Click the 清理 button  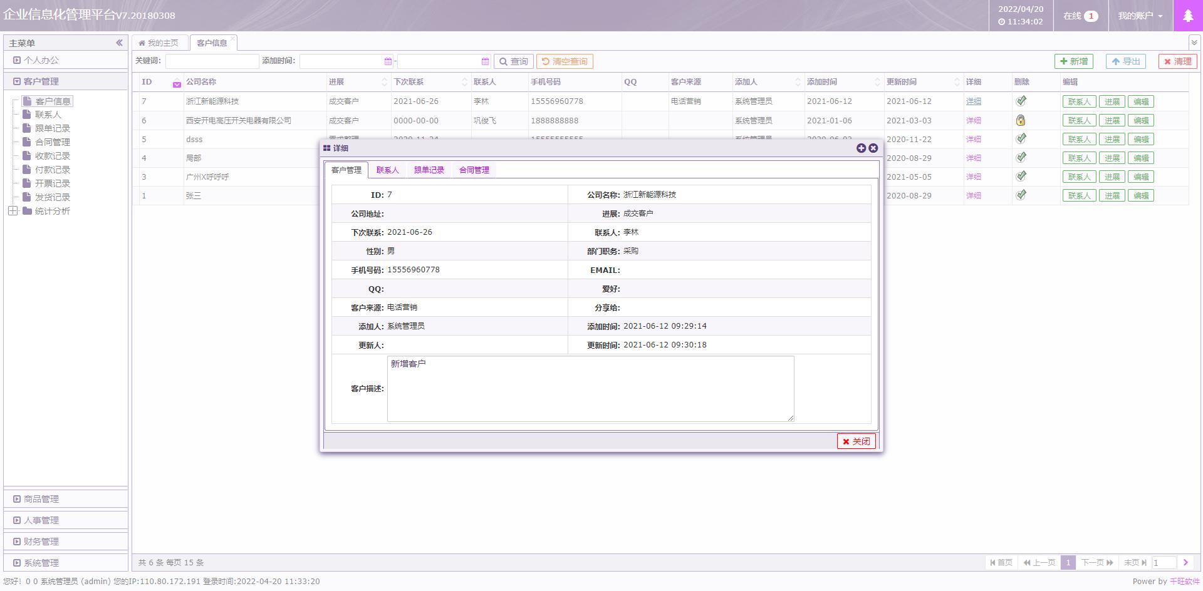(1178, 61)
